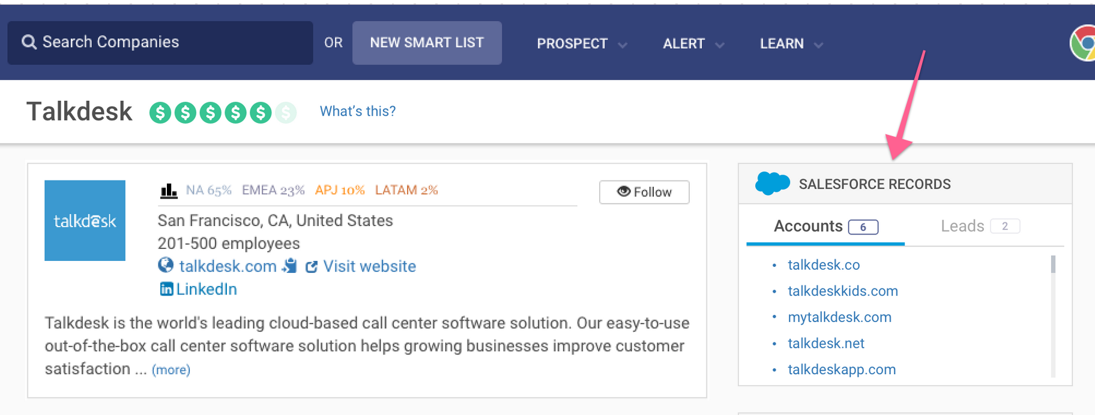Image resolution: width=1095 pixels, height=415 pixels.
Task: Click the Chrome icon in header
Action: [1083, 43]
